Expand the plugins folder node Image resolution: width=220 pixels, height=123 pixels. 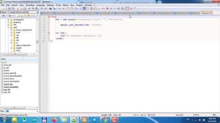pos(11,48)
